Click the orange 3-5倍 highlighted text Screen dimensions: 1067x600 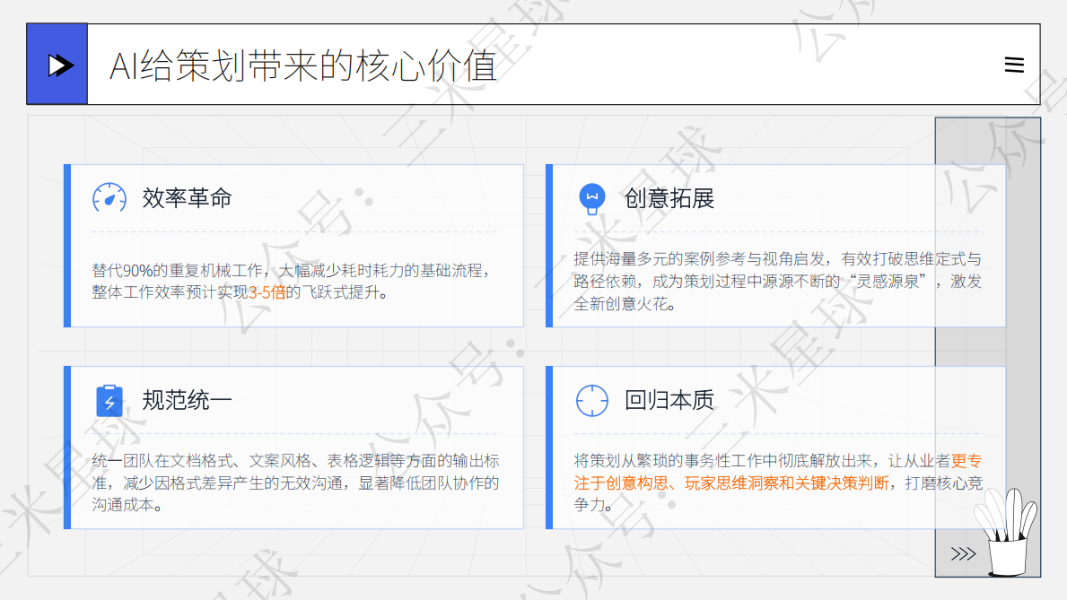(267, 292)
